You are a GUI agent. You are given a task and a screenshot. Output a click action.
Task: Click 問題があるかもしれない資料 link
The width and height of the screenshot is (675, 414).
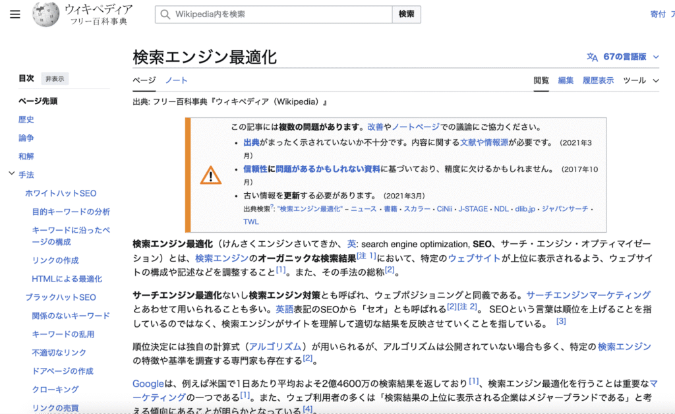328,169
